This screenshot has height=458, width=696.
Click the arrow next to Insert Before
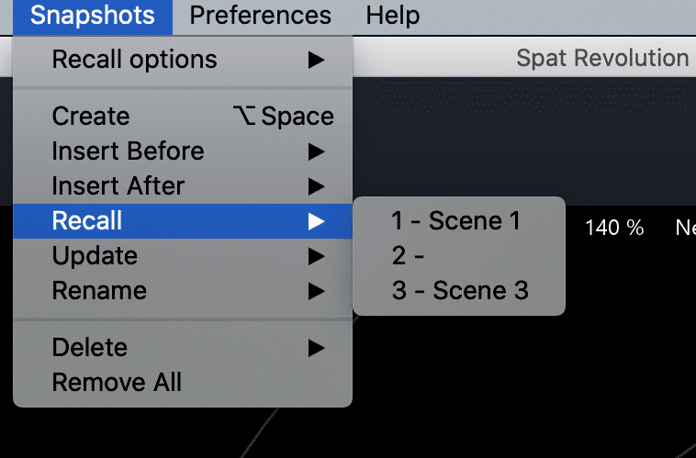[x=316, y=151]
